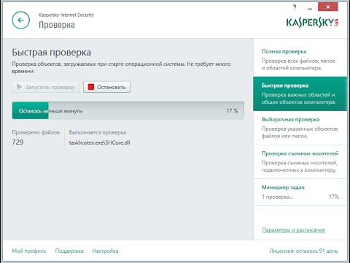Open Проверка съемных носителей section
This screenshot has height=263, width=350.
[x=300, y=161]
